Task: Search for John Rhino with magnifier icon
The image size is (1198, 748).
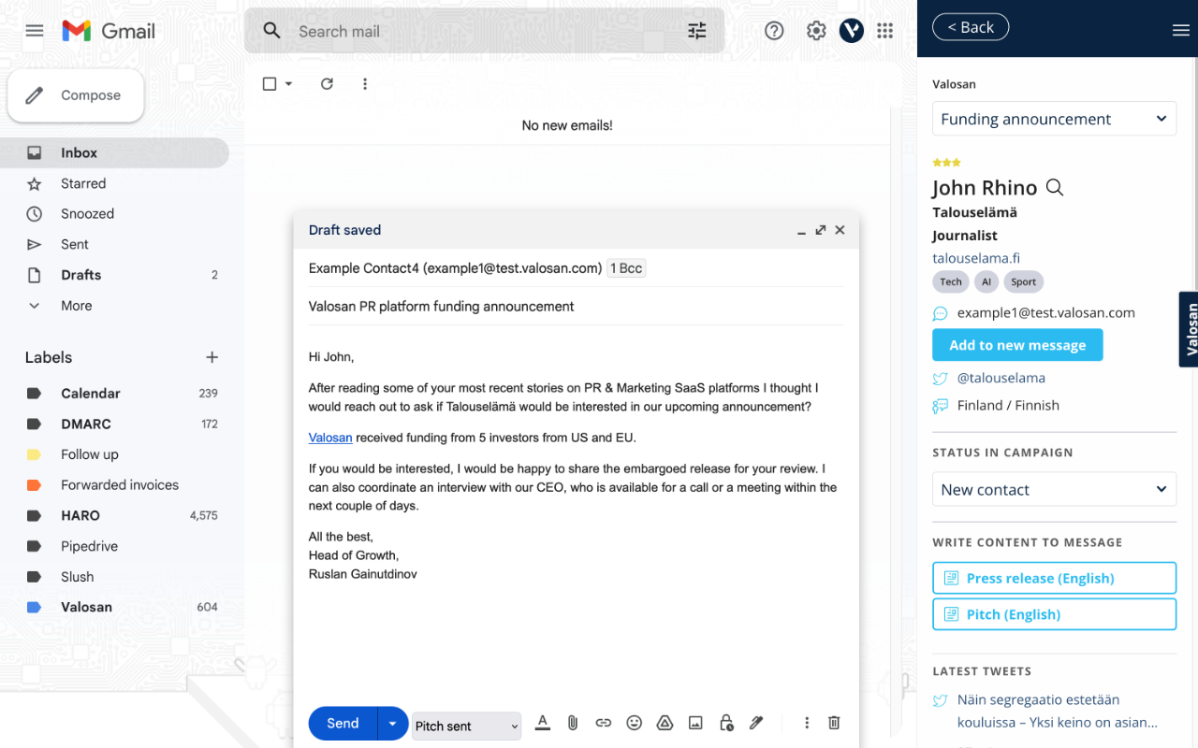Action: pyautogui.click(x=1055, y=188)
